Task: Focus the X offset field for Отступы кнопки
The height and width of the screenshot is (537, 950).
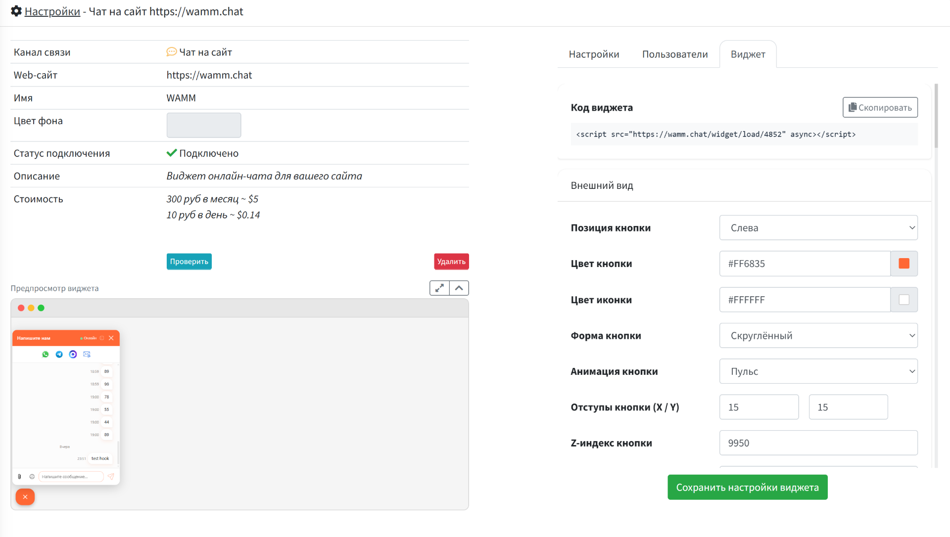Action: 759,407
